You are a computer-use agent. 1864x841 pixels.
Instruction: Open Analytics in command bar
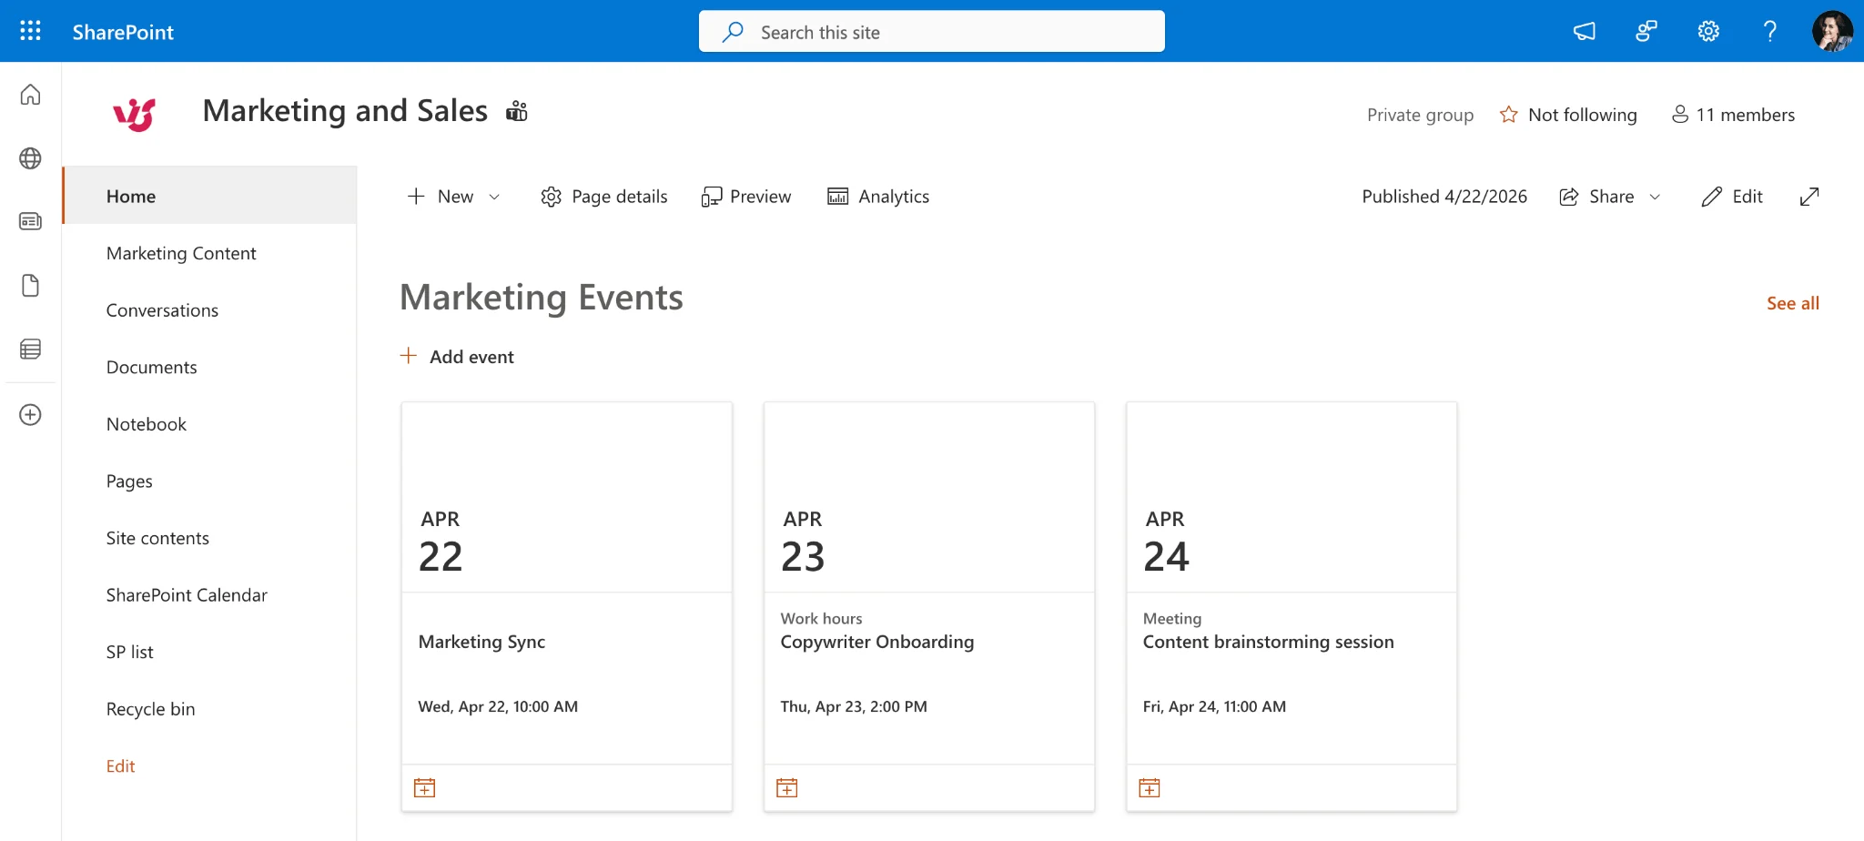(878, 197)
